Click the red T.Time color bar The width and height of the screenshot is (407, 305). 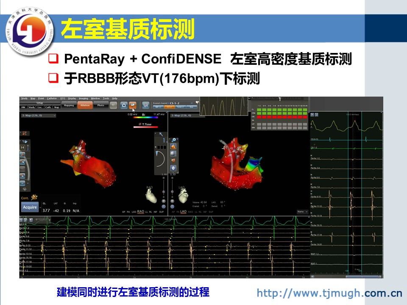coord(145,127)
